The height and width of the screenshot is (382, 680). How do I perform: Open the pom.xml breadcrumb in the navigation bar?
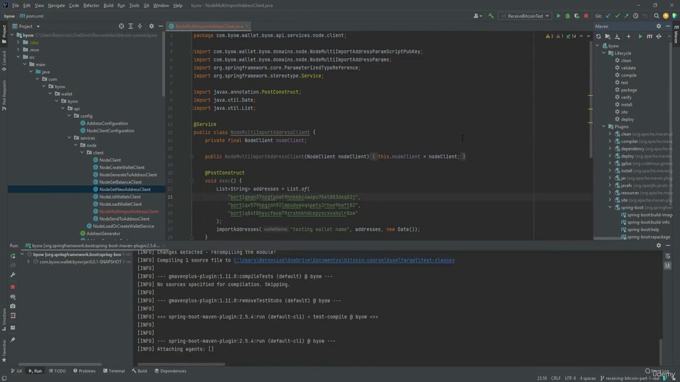coord(32,16)
